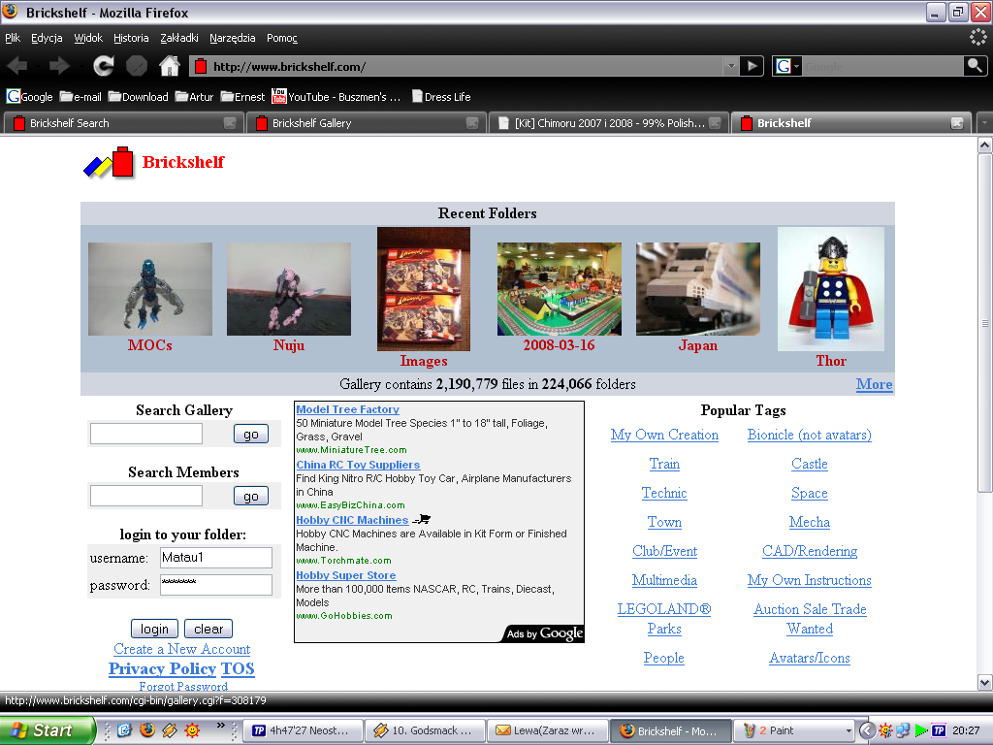993x745 pixels.
Task: Expand the address bar history dropdown
Action: pos(731,66)
